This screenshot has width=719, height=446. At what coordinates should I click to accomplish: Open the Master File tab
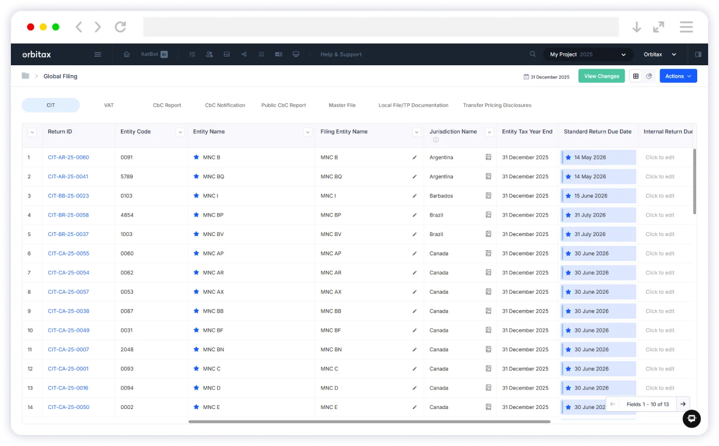pos(342,105)
